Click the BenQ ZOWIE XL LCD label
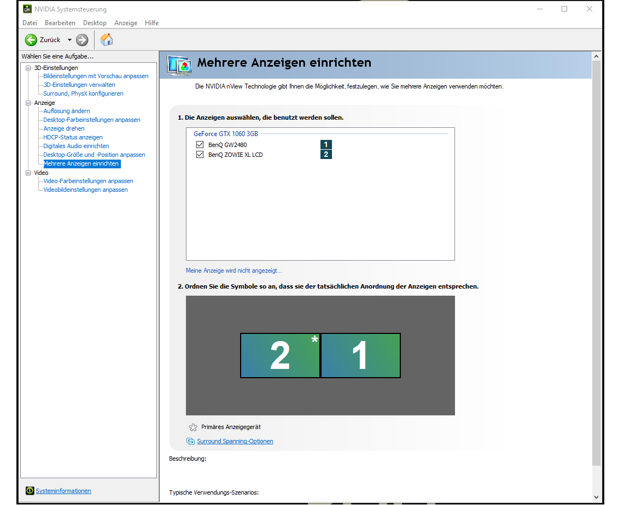Viewport: 630px width, 505px height. (236, 155)
